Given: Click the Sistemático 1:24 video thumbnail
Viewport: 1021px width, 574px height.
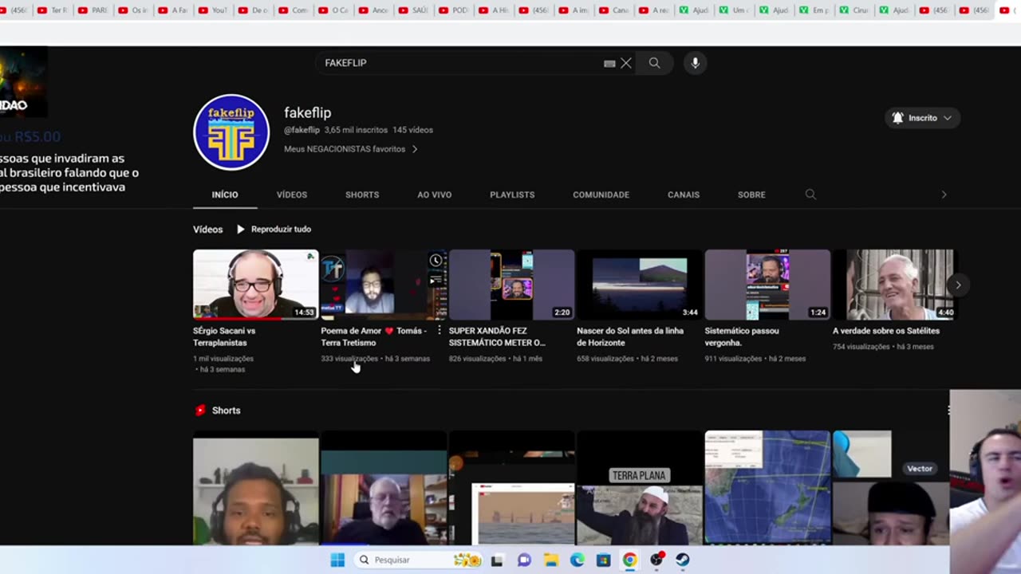Looking at the screenshot, I should (x=767, y=285).
